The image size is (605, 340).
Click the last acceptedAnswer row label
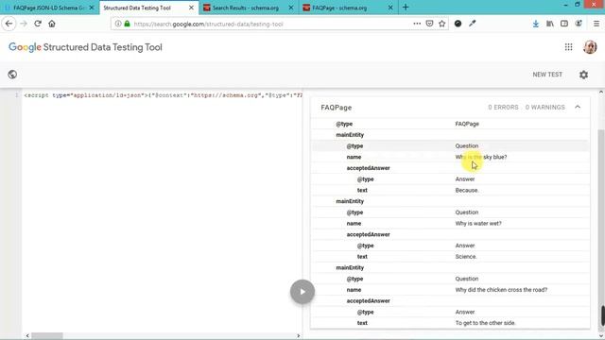(x=368, y=300)
